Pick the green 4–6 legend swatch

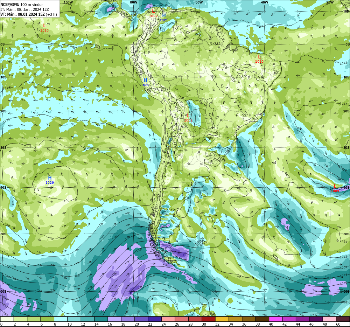34,319
